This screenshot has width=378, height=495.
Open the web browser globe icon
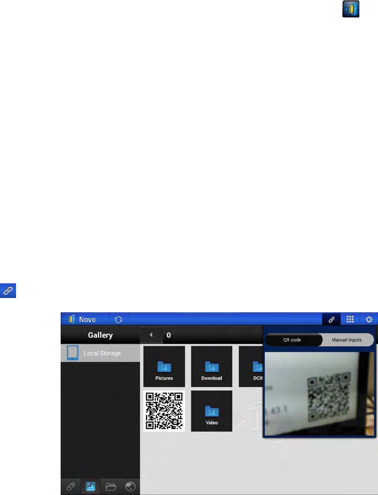(x=130, y=486)
